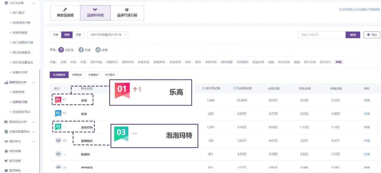The image size is (381, 173).
Task: Click the sidebar vertical scrollbar
Action: 39,121
